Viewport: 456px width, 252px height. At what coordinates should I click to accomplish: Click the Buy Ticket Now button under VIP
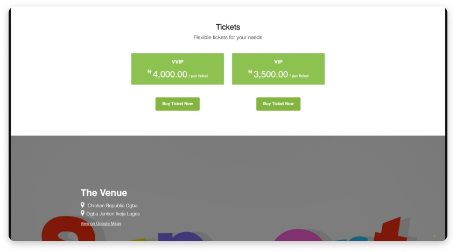278,104
